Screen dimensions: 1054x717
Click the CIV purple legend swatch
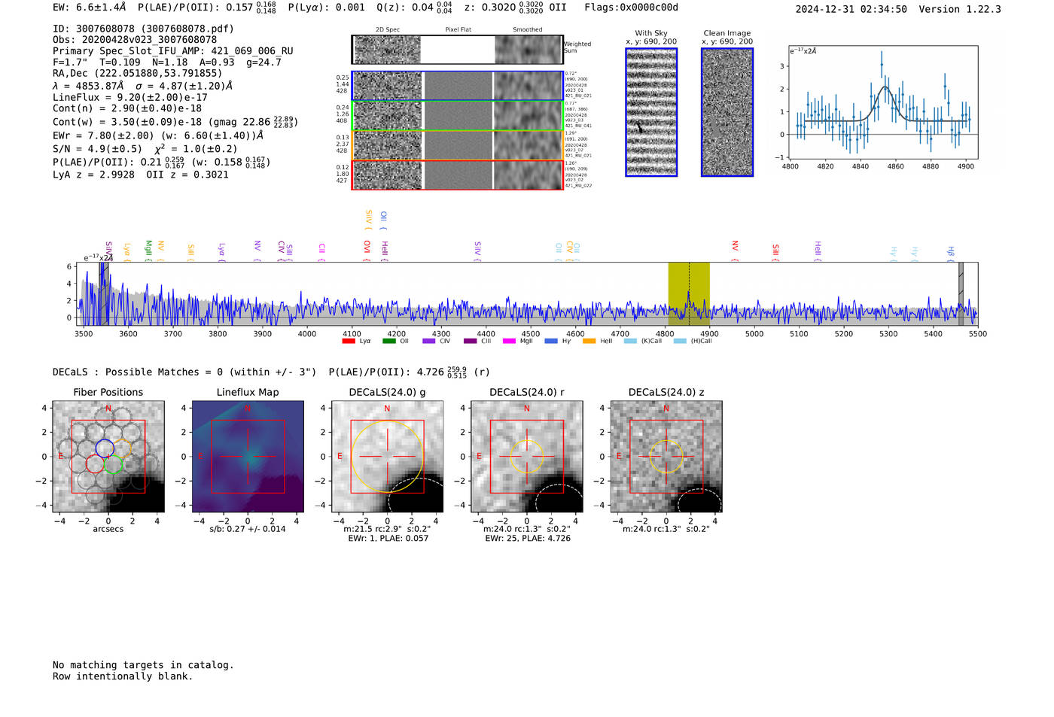429,341
